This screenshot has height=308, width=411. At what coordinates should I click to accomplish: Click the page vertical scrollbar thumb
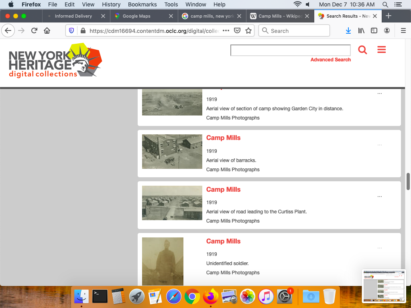[408, 181]
